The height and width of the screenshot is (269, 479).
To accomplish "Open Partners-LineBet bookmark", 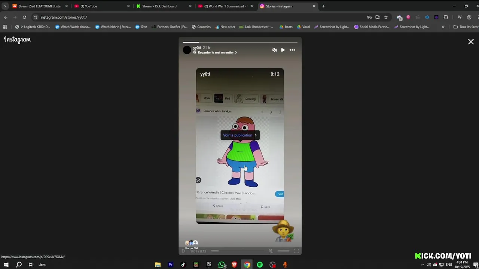I will pos(170,27).
